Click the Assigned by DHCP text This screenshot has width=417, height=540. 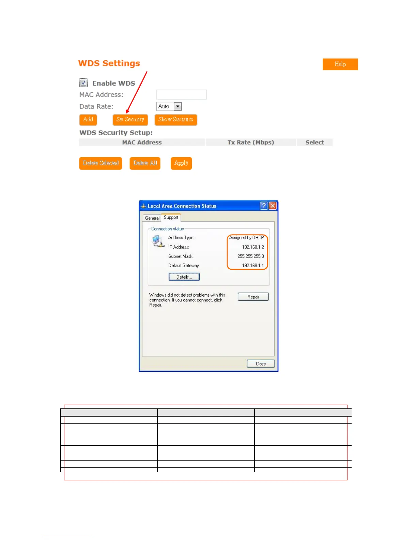pyautogui.click(x=247, y=238)
